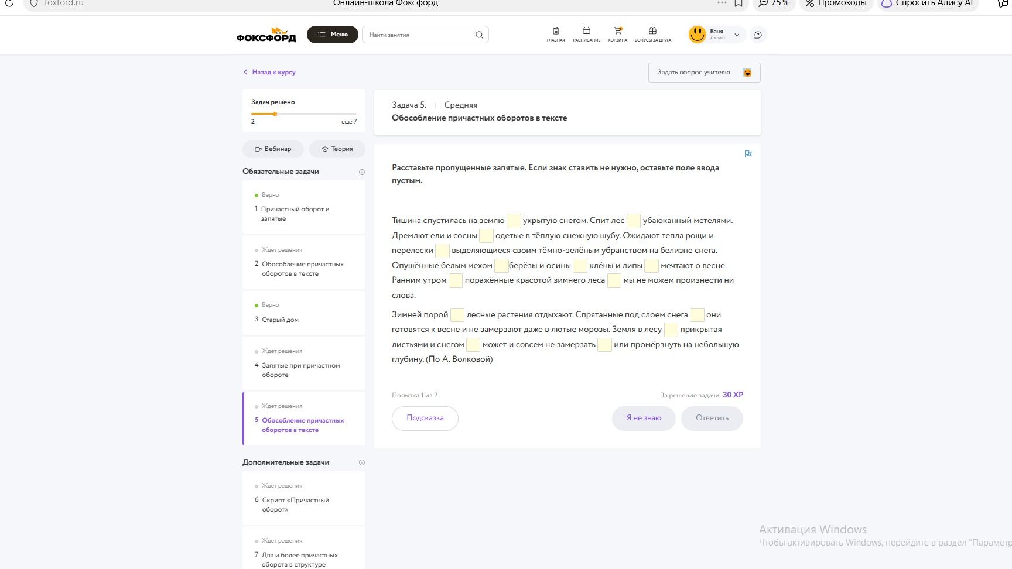The width and height of the screenshot is (1012, 569).
Task: Open the Корзина cart icon
Action: (x=617, y=35)
